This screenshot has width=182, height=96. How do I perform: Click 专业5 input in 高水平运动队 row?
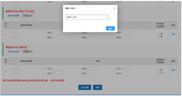[x=128, y=33]
